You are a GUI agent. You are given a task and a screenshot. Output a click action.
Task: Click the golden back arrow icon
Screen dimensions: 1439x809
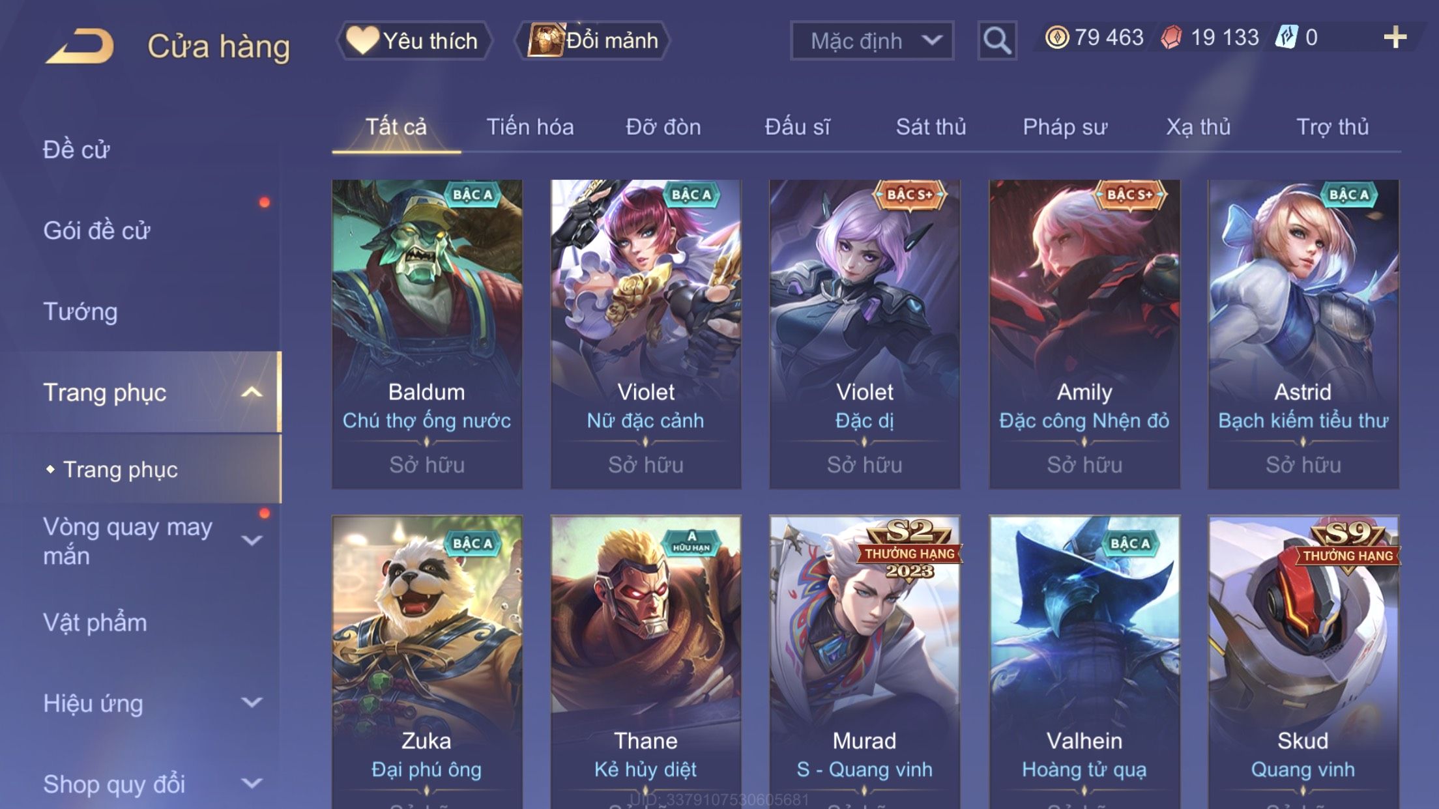pos(80,46)
